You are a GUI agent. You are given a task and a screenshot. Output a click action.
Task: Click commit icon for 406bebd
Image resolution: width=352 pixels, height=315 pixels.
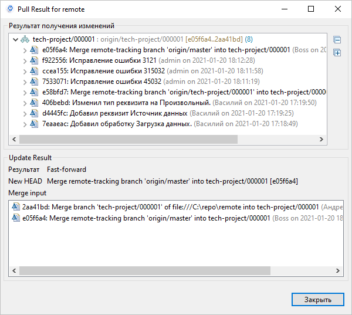tap(35, 103)
